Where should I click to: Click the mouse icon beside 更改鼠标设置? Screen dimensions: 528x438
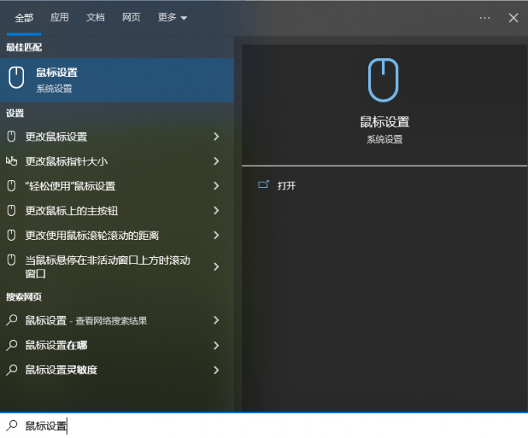point(12,137)
